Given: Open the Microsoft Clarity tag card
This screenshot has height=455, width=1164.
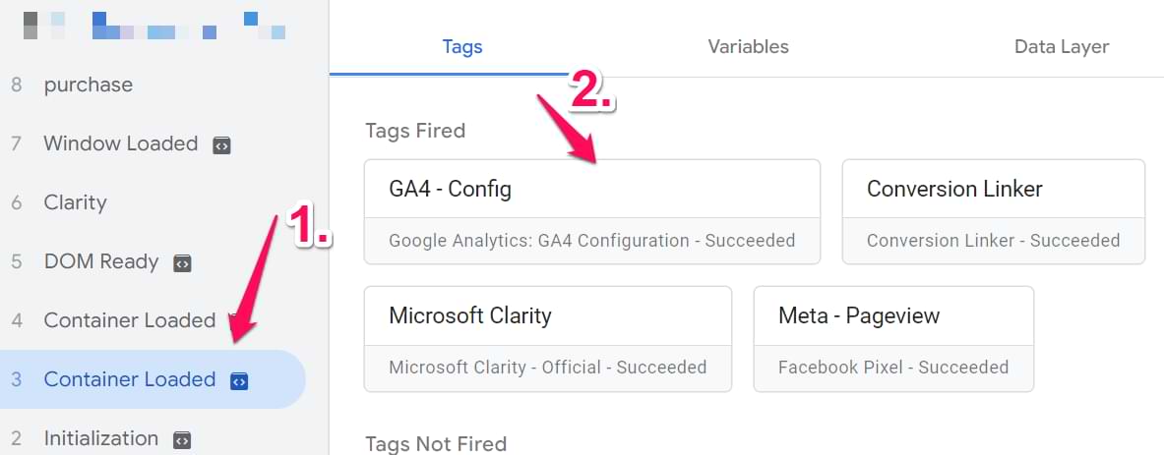Looking at the screenshot, I should coord(547,338).
